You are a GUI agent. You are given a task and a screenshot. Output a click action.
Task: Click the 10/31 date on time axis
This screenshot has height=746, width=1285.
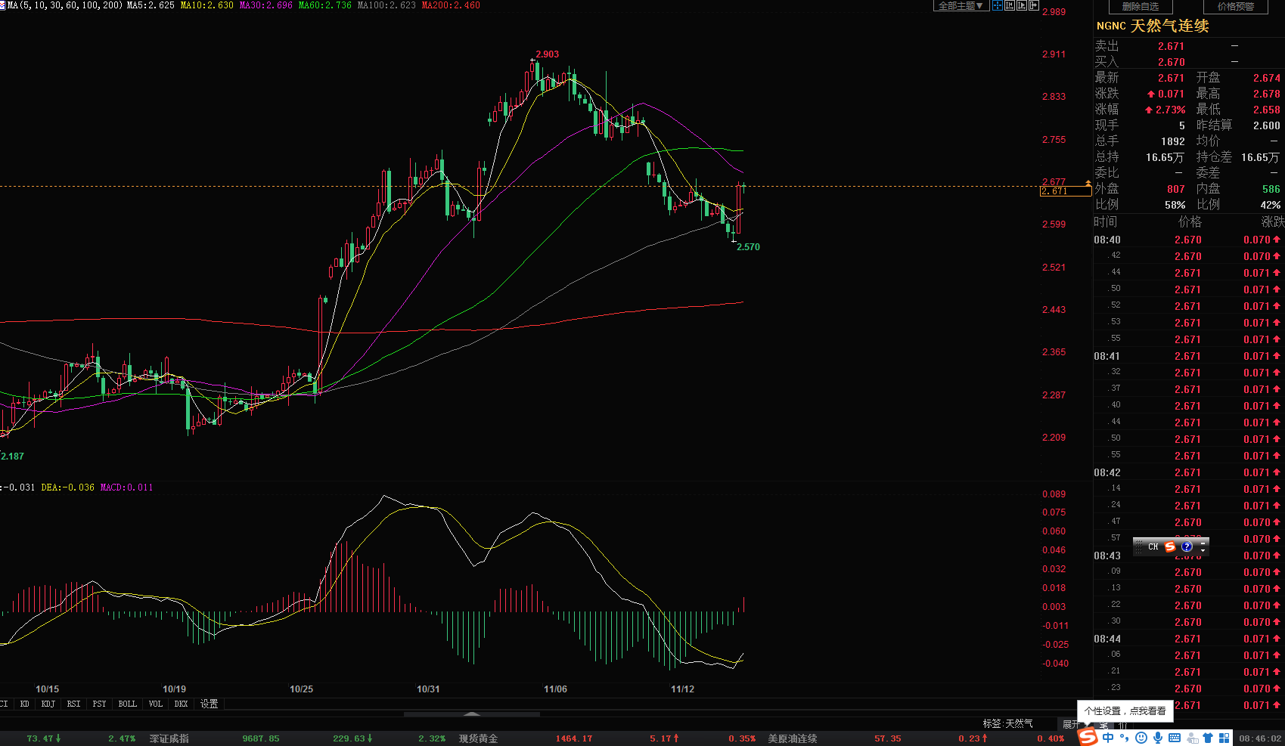tap(428, 689)
